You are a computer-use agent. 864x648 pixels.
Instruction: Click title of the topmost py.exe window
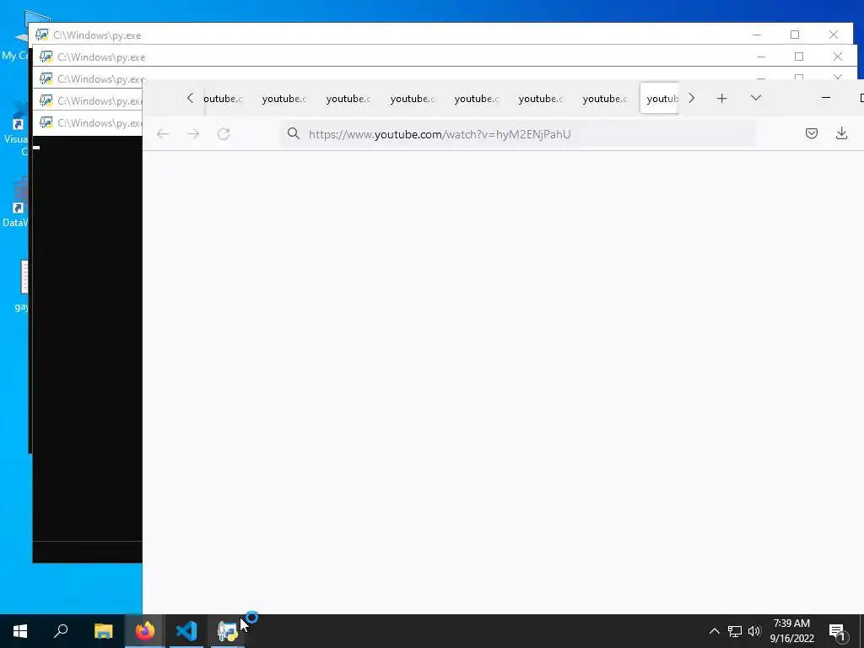pos(97,35)
